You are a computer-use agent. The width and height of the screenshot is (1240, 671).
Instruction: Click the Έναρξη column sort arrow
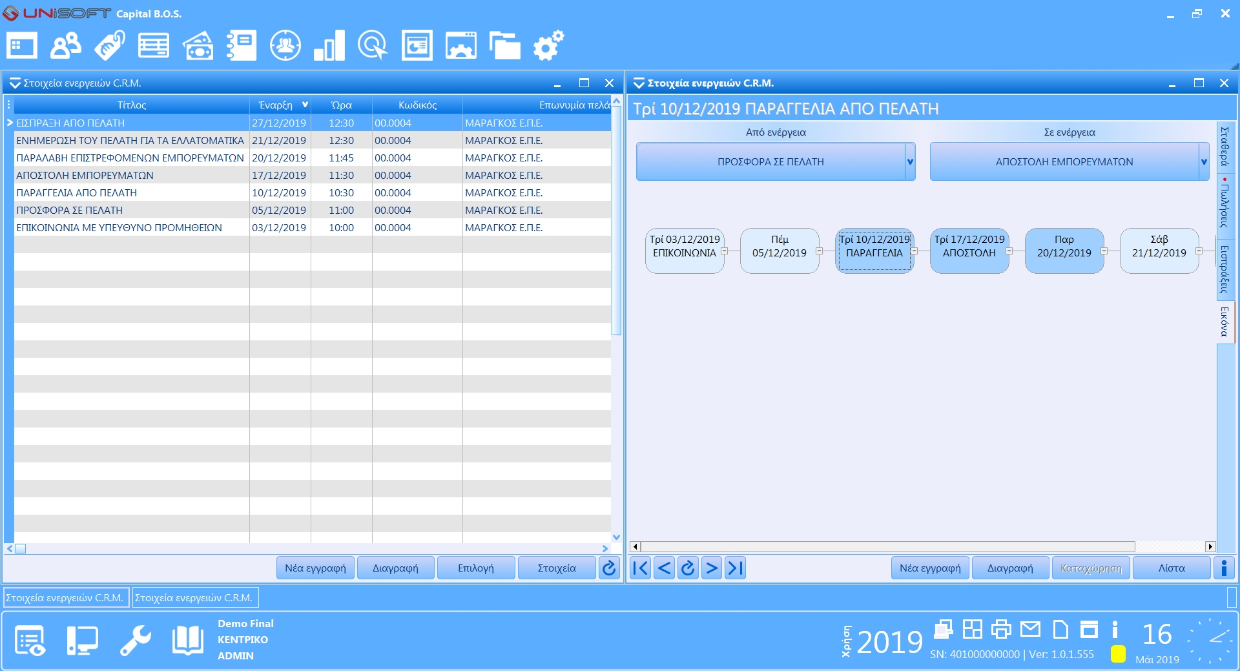305,105
